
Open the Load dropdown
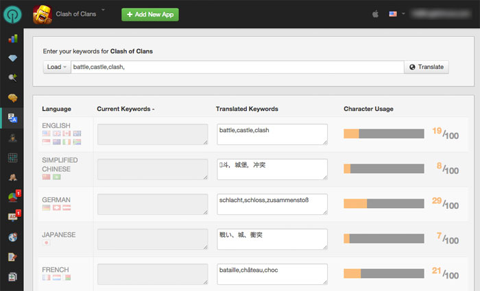(x=57, y=67)
